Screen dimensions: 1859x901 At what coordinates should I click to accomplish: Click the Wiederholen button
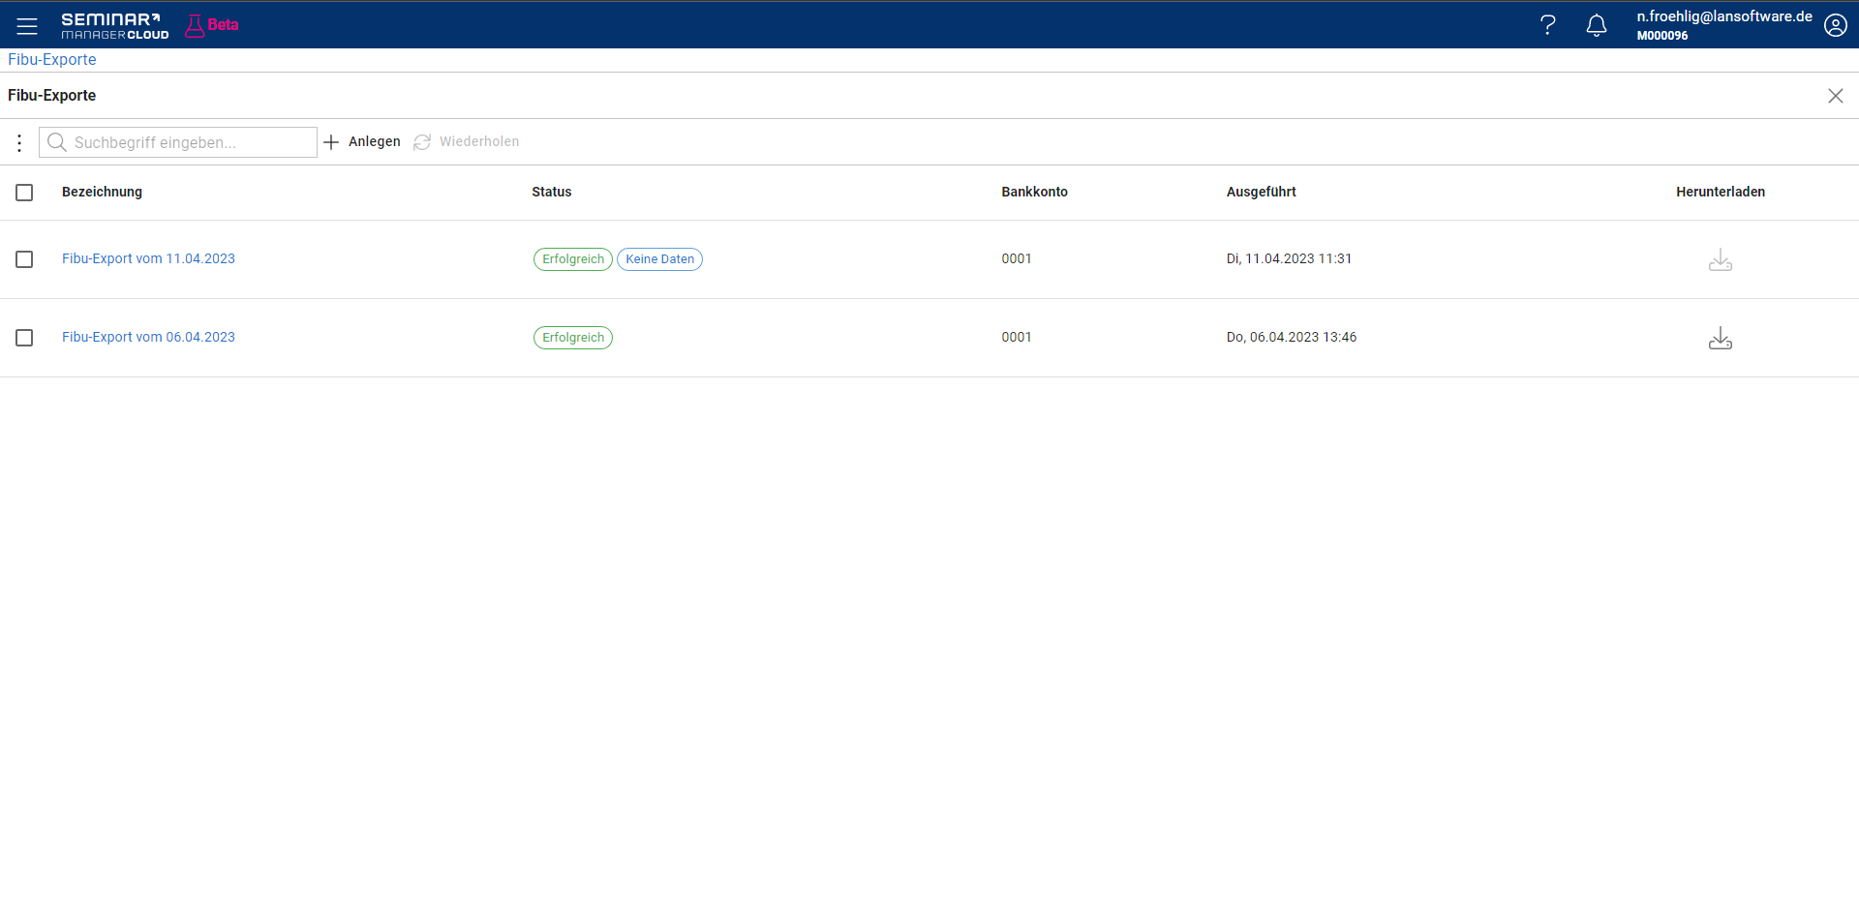click(x=467, y=142)
